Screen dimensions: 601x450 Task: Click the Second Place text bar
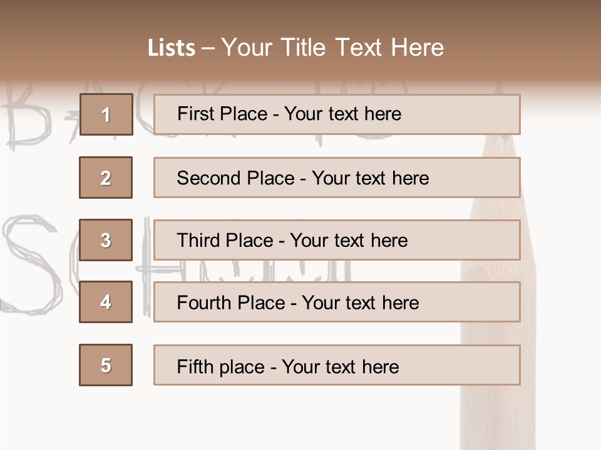[337, 177]
